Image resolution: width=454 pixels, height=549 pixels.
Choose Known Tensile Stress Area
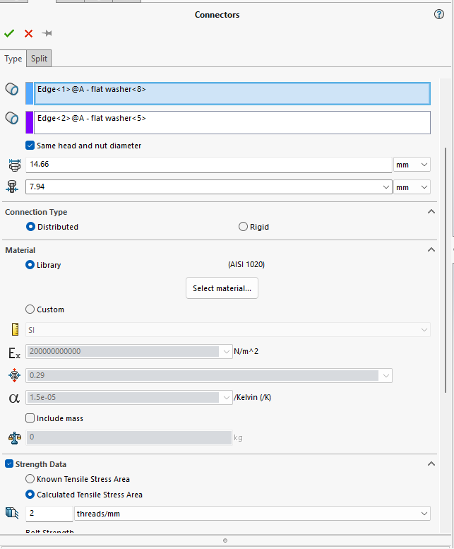[x=30, y=478]
